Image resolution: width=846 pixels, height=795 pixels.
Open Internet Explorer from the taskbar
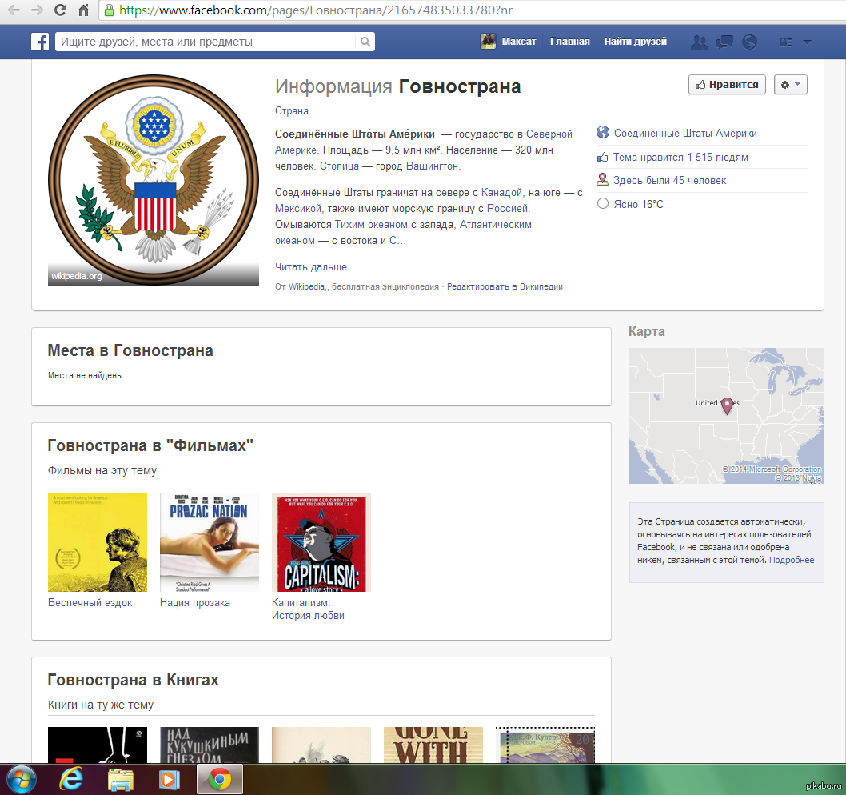tap(70, 778)
